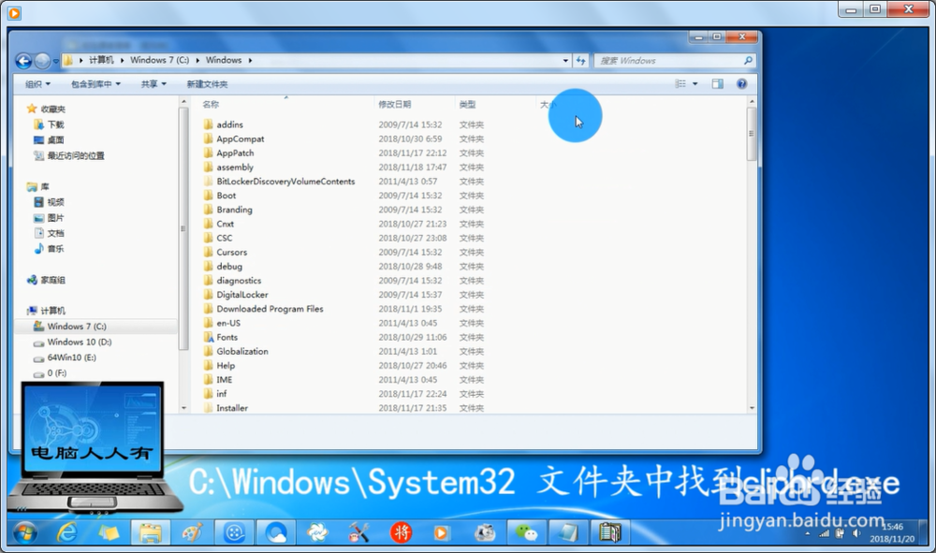Click the search magnifier icon

point(748,61)
